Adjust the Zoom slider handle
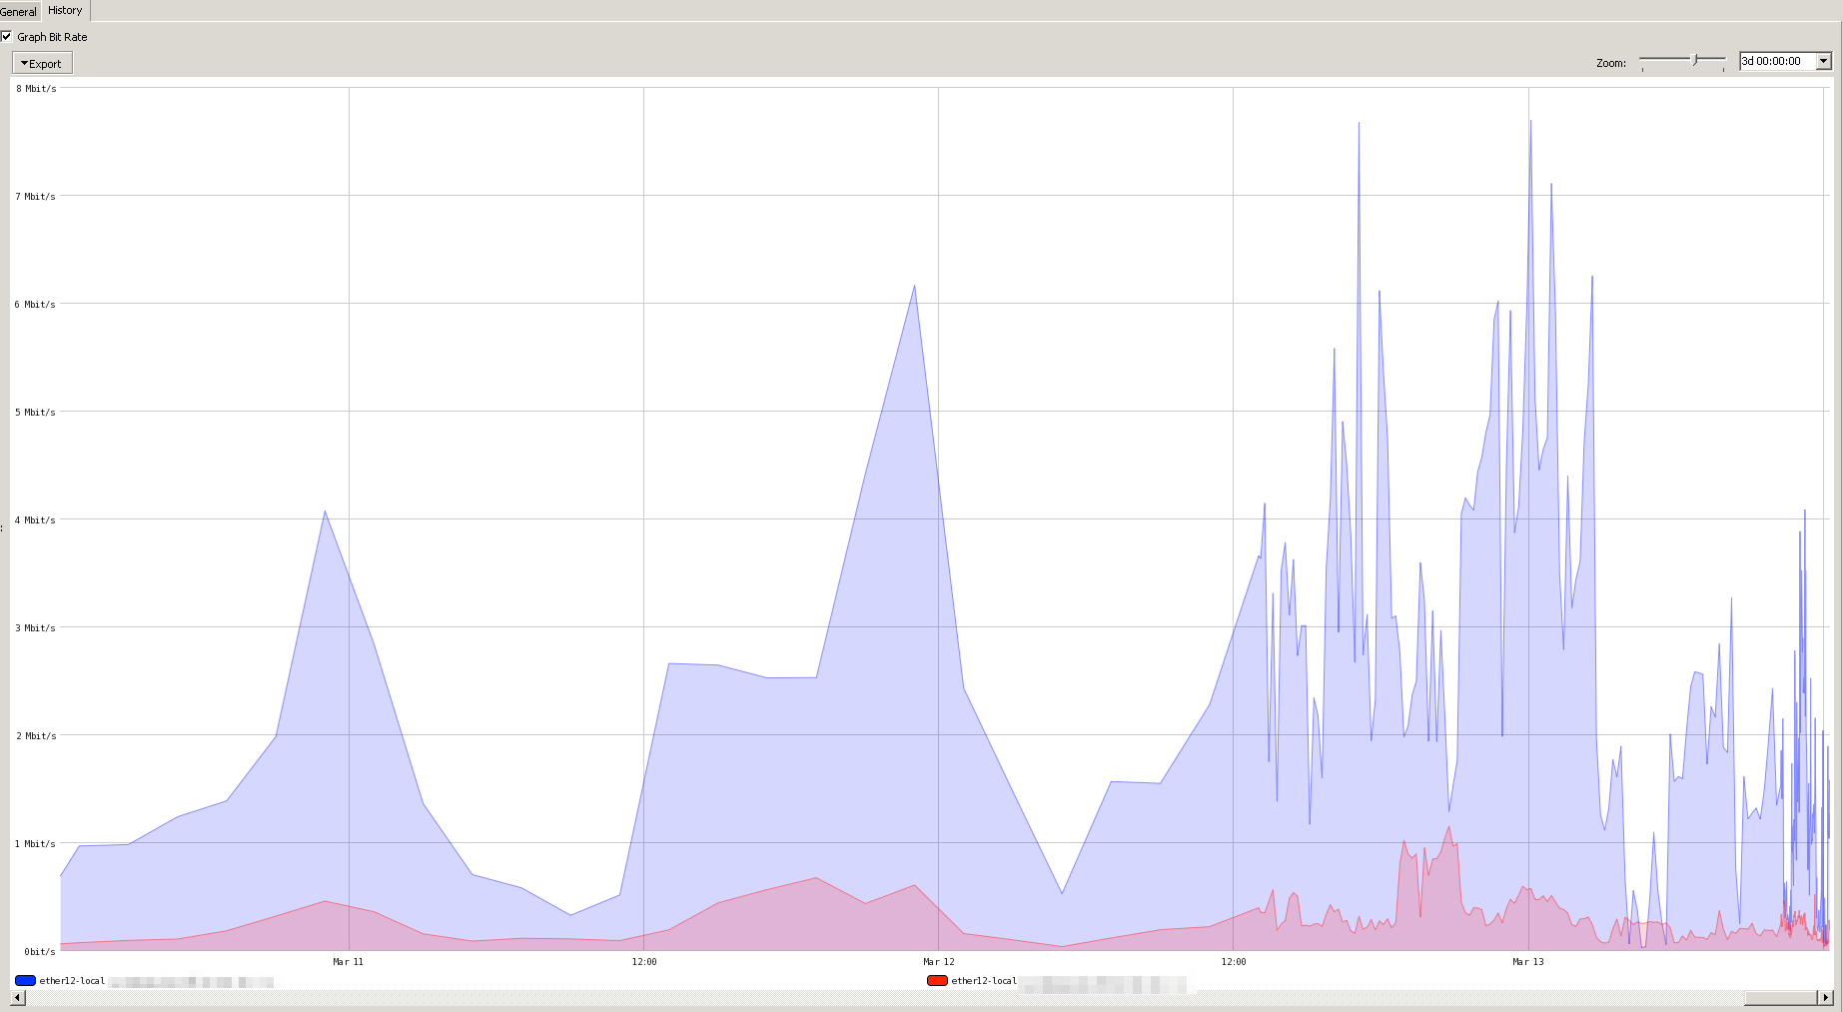This screenshot has height=1012, width=1843. (1694, 60)
